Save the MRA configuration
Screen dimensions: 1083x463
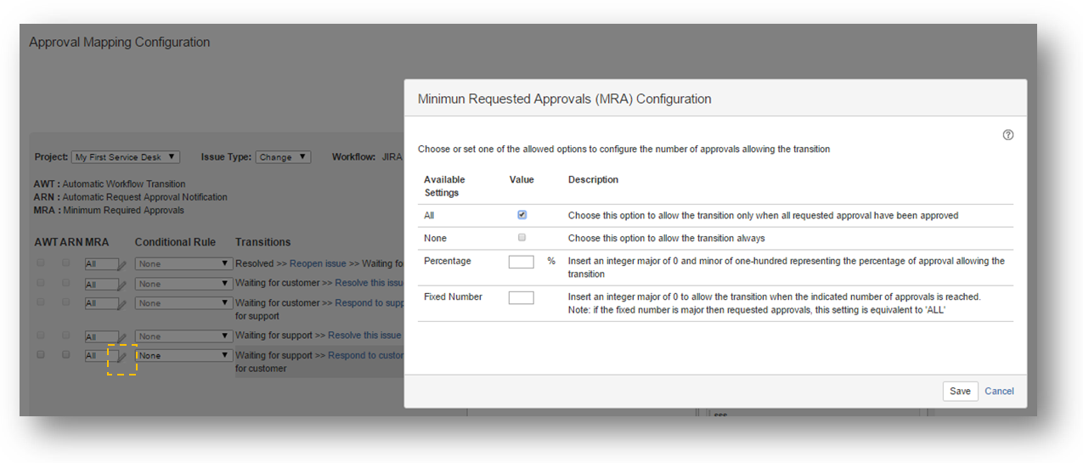point(960,391)
